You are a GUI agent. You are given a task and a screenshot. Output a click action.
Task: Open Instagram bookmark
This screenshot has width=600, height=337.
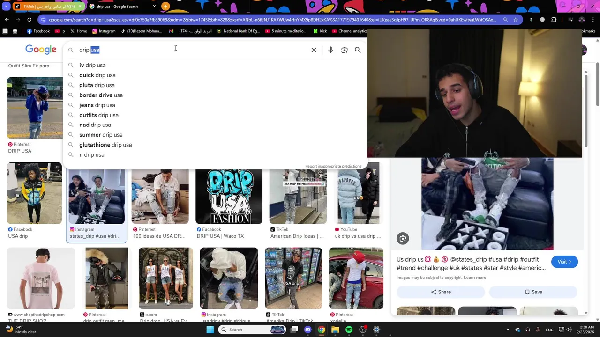104,31
